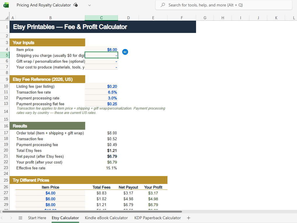Select the Etsy Calculator sheet tab
This screenshot has width=297, height=223.
(65, 218)
